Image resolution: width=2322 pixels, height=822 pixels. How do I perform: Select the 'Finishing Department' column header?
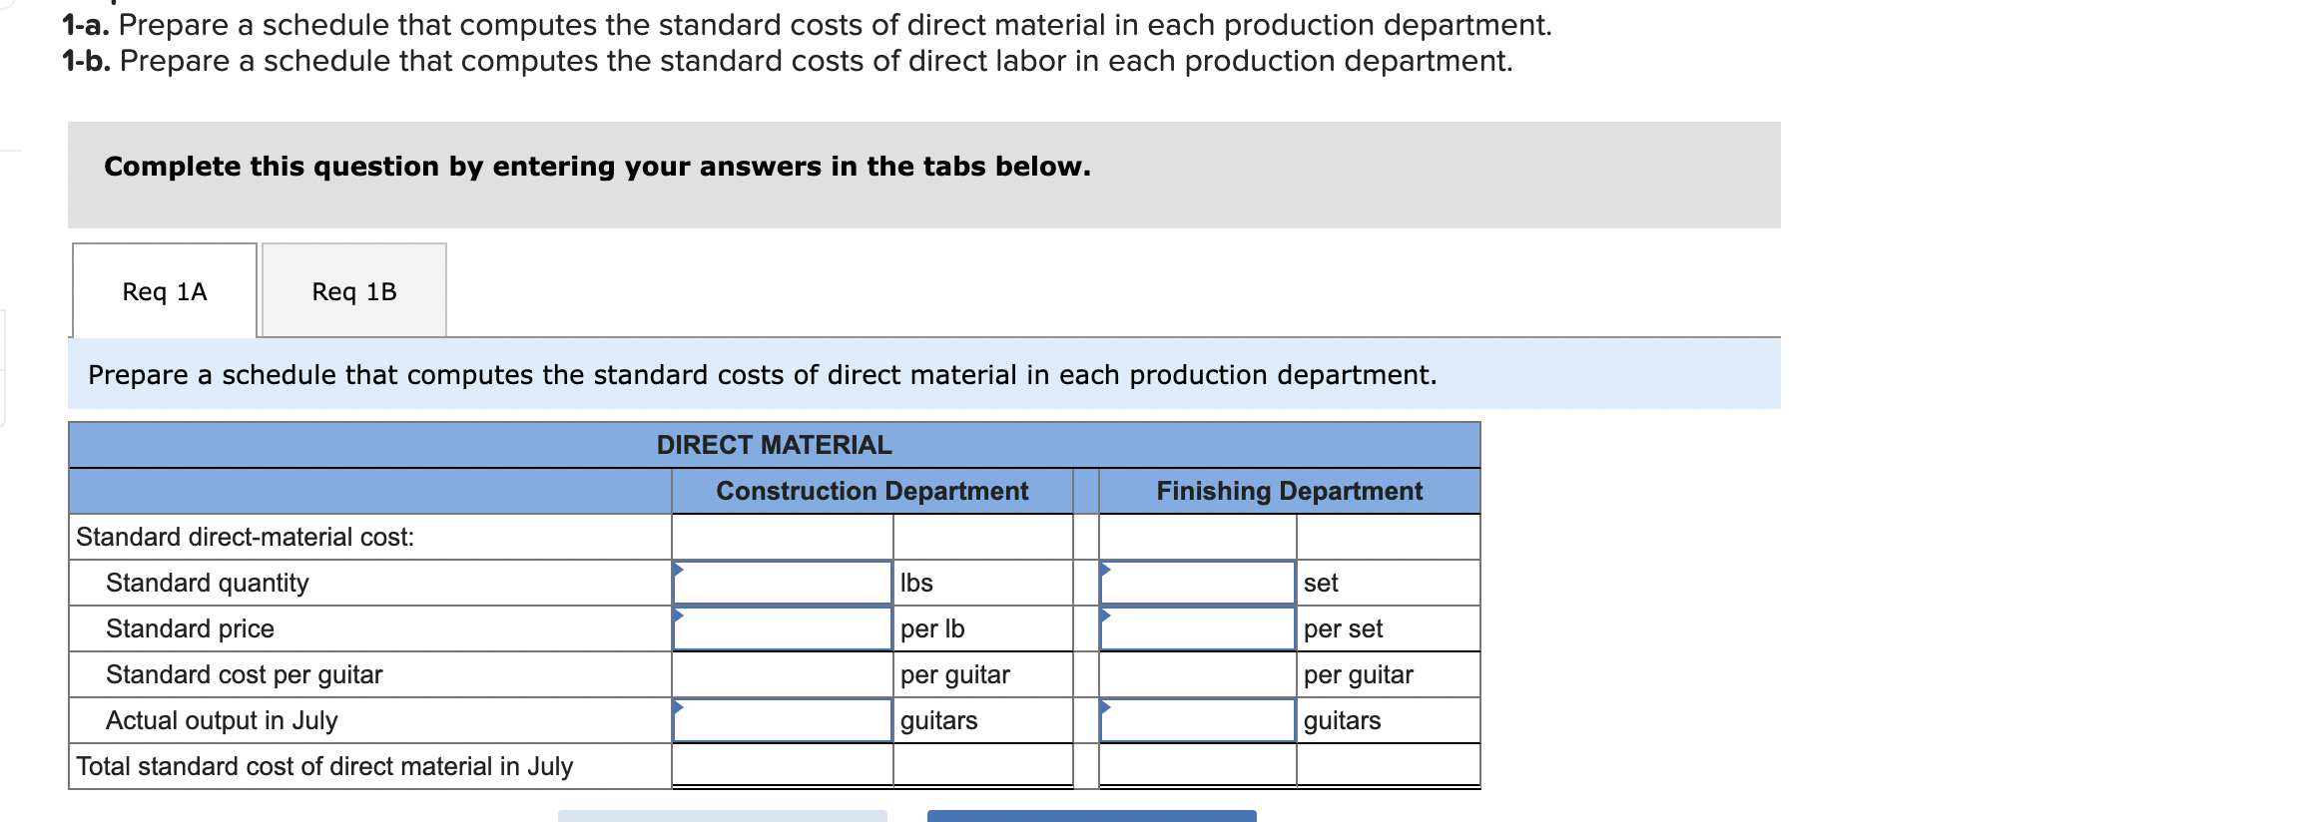(1290, 491)
